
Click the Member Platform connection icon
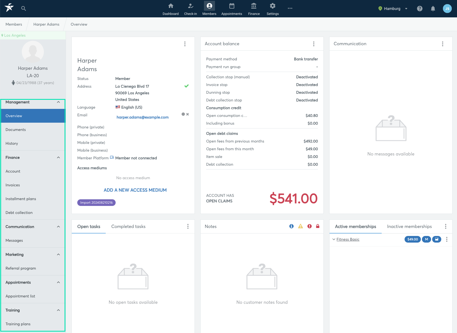[112, 157]
